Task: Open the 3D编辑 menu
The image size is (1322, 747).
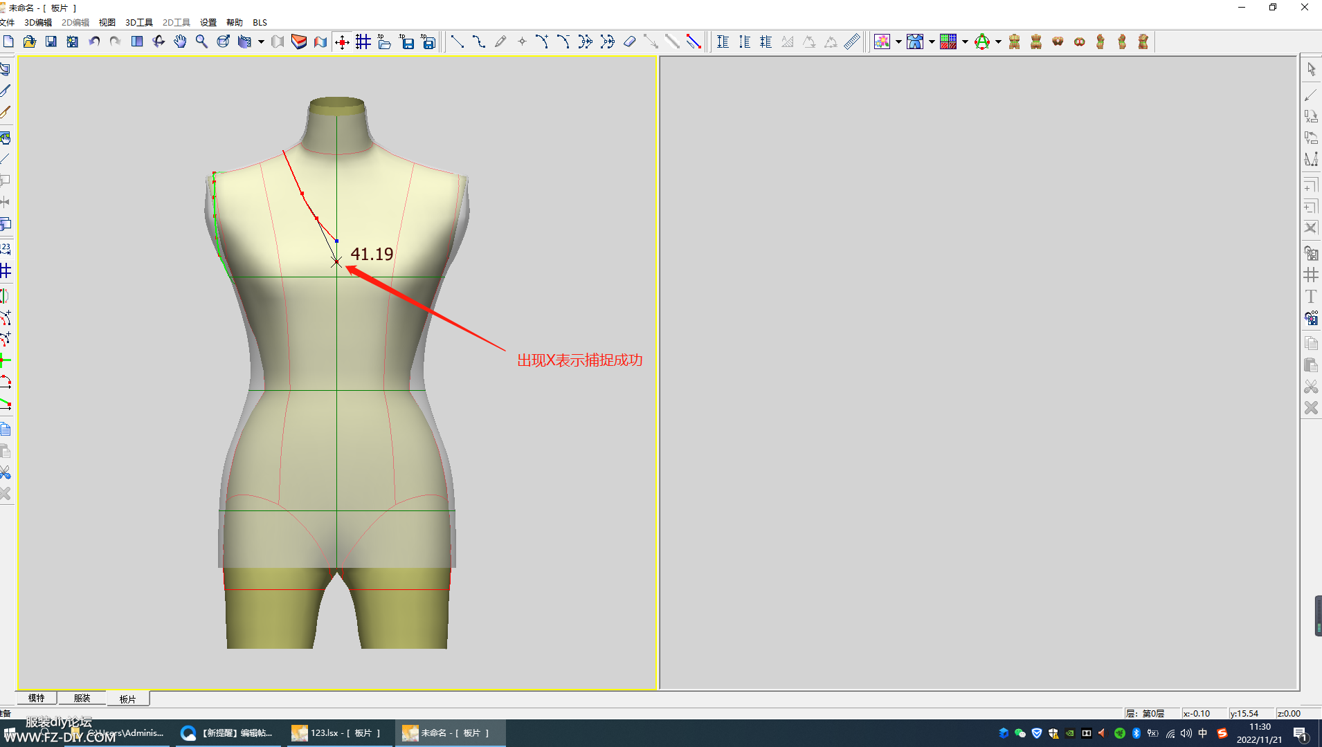Action: tap(38, 22)
